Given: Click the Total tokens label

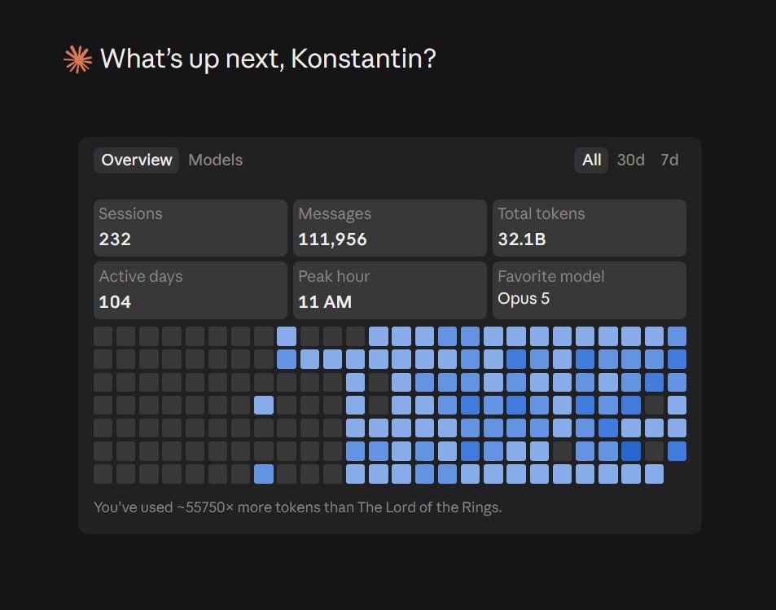Looking at the screenshot, I should [541, 213].
